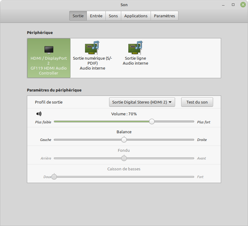
Task: Maximize the Son window
Action: pos(233,5)
